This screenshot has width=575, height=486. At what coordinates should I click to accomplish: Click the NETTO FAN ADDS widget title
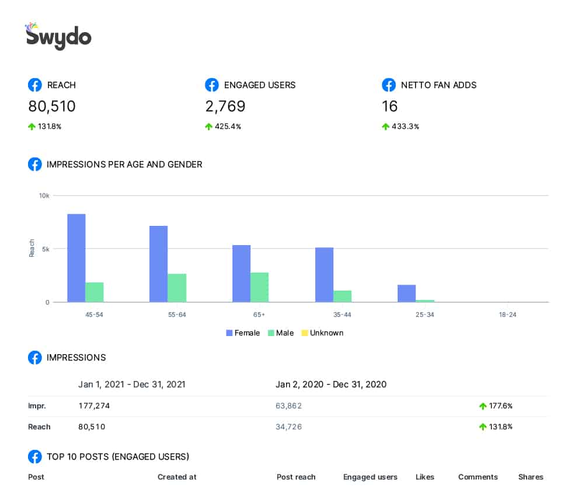(x=438, y=85)
